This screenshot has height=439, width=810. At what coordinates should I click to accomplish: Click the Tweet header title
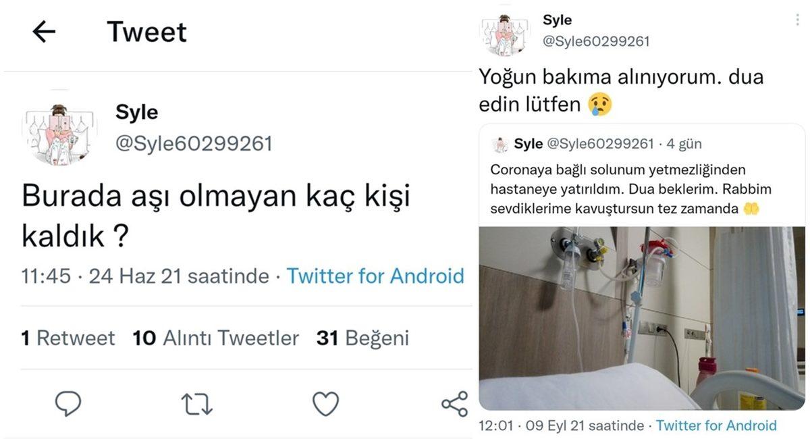tap(147, 31)
